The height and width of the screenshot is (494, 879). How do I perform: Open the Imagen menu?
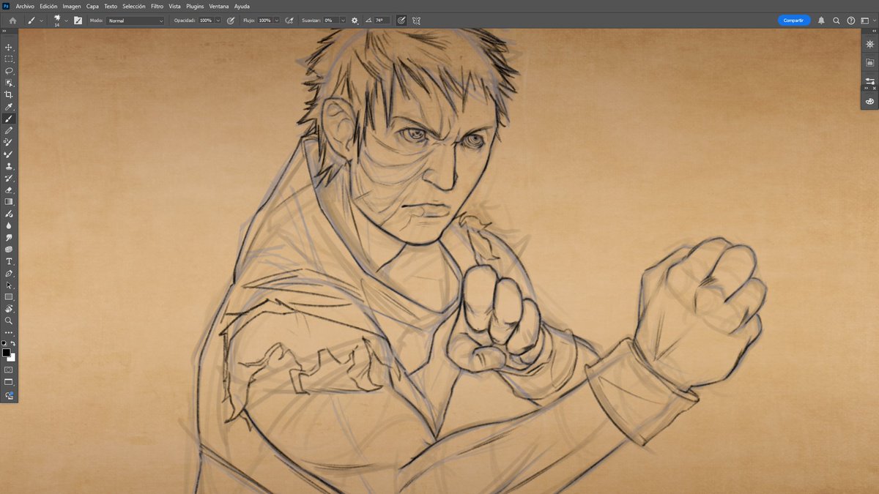coord(72,6)
